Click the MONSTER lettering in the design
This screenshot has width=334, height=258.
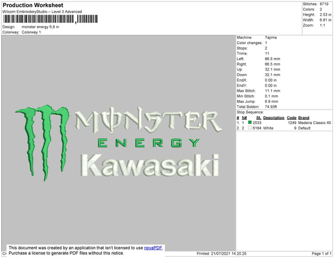(x=148, y=120)
